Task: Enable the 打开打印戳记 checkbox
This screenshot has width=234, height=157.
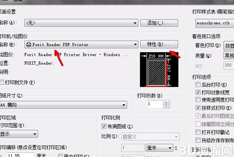Action: pos(198,132)
